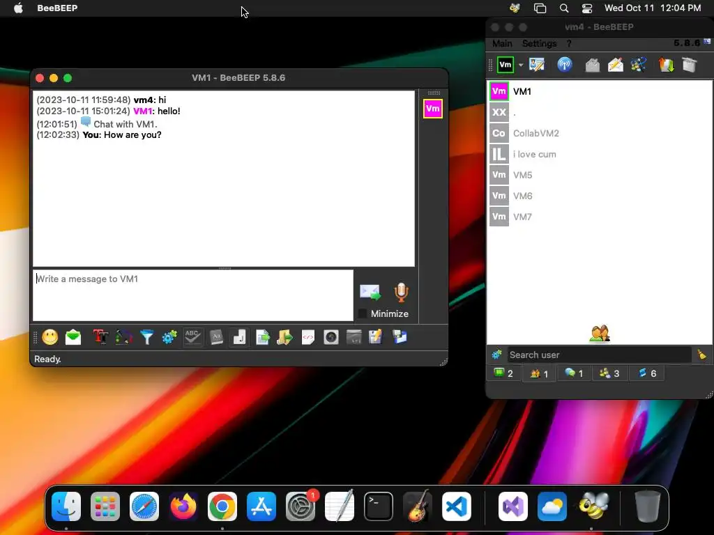
Task: Change chat font with the red T icon
Action: coord(100,337)
